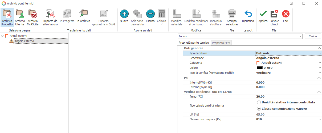Click the Elimina minus icon
Viewport: 322px width, 133px height.
[x=150, y=14]
